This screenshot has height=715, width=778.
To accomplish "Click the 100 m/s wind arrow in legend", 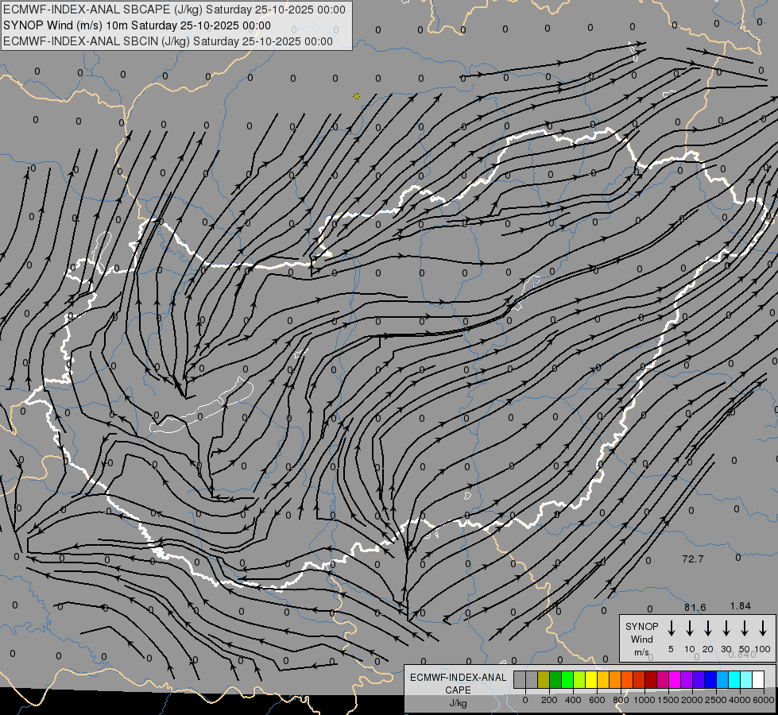I will pos(763,628).
